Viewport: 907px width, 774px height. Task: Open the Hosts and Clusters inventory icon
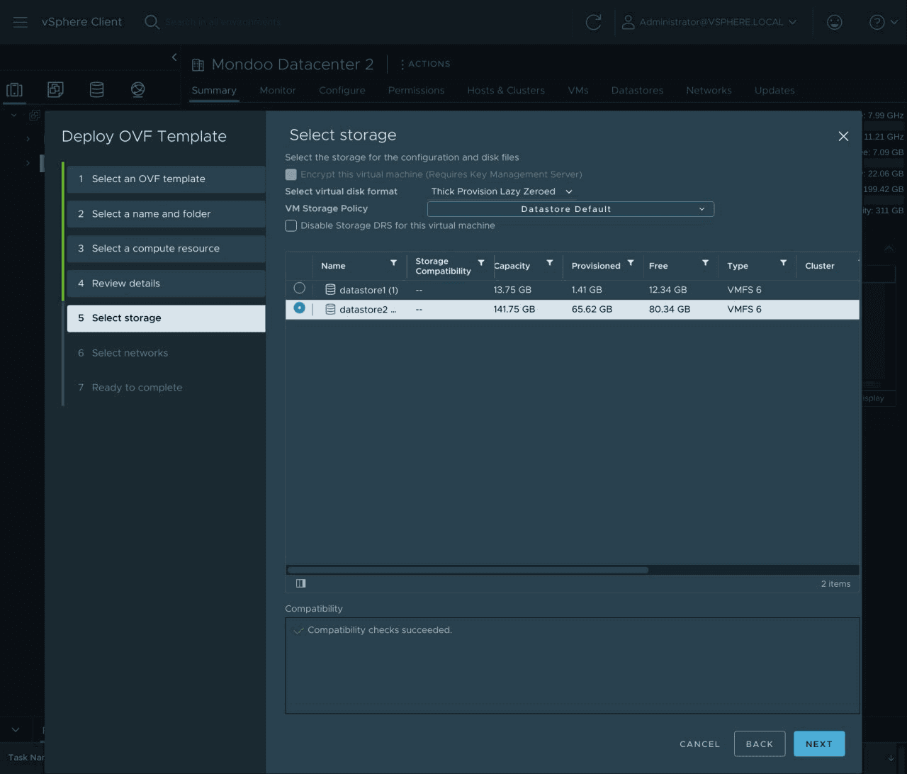(x=14, y=89)
